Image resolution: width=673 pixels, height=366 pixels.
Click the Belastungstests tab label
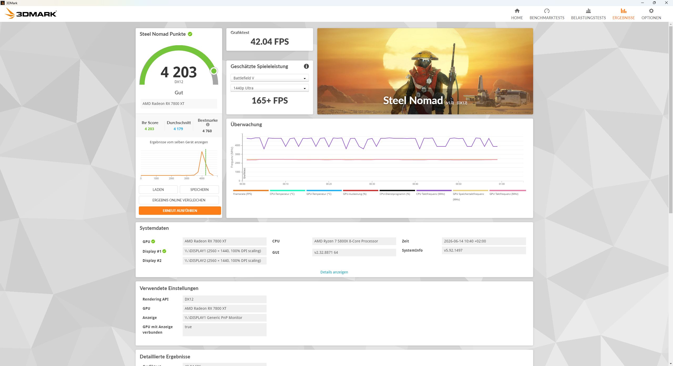(x=588, y=18)
